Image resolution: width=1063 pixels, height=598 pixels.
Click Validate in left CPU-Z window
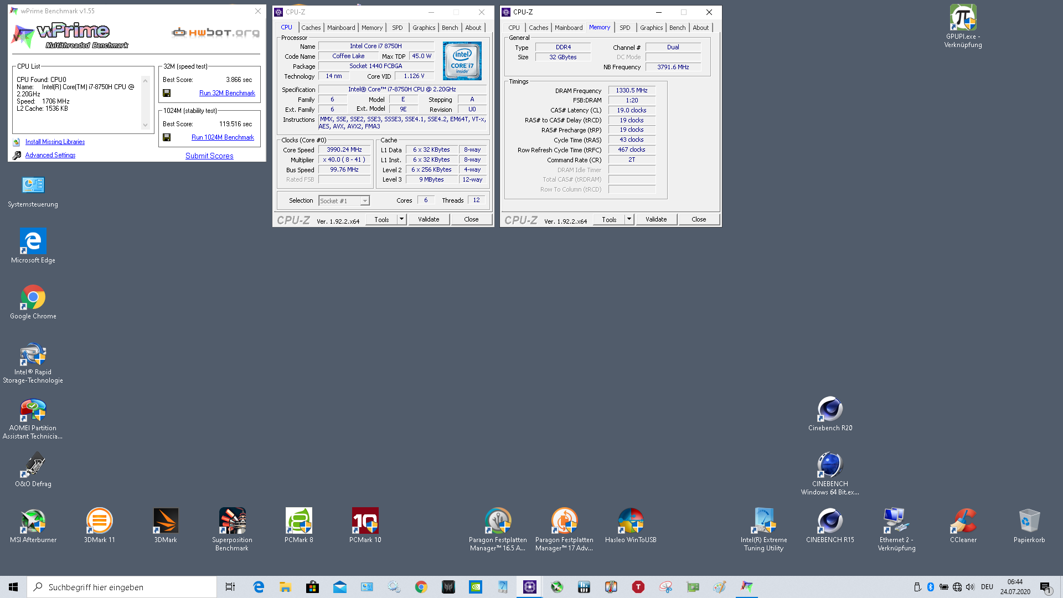pyautogui.click(x=429, y=219)
